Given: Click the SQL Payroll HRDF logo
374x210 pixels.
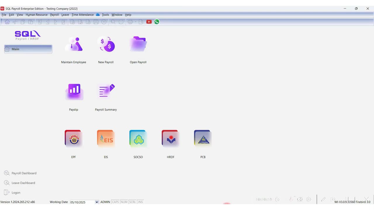Looking at the screenshot, I should coord(28,35).
